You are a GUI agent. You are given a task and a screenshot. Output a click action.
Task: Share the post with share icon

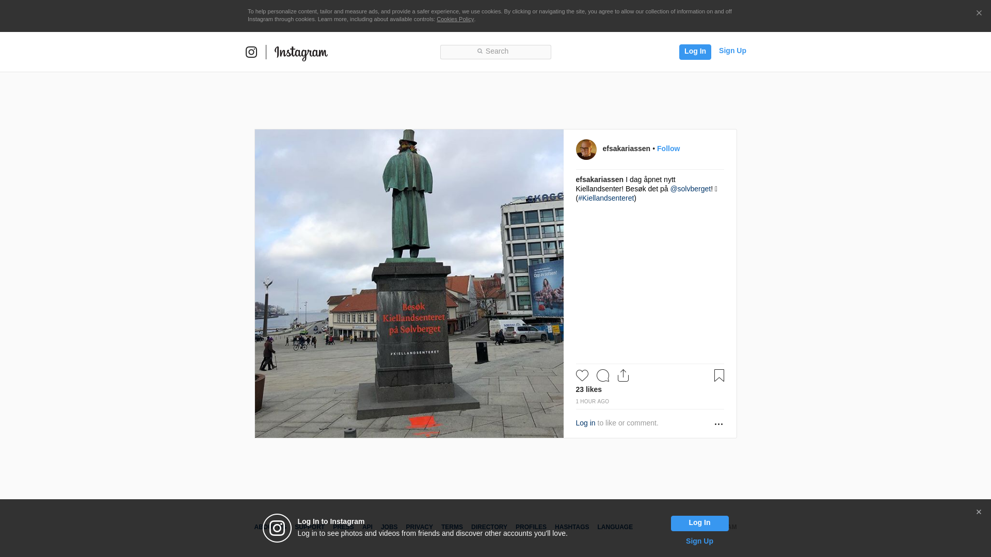[623, 375]
